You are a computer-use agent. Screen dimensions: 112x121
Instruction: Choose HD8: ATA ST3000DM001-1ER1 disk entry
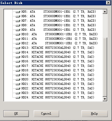coord(59,25)
